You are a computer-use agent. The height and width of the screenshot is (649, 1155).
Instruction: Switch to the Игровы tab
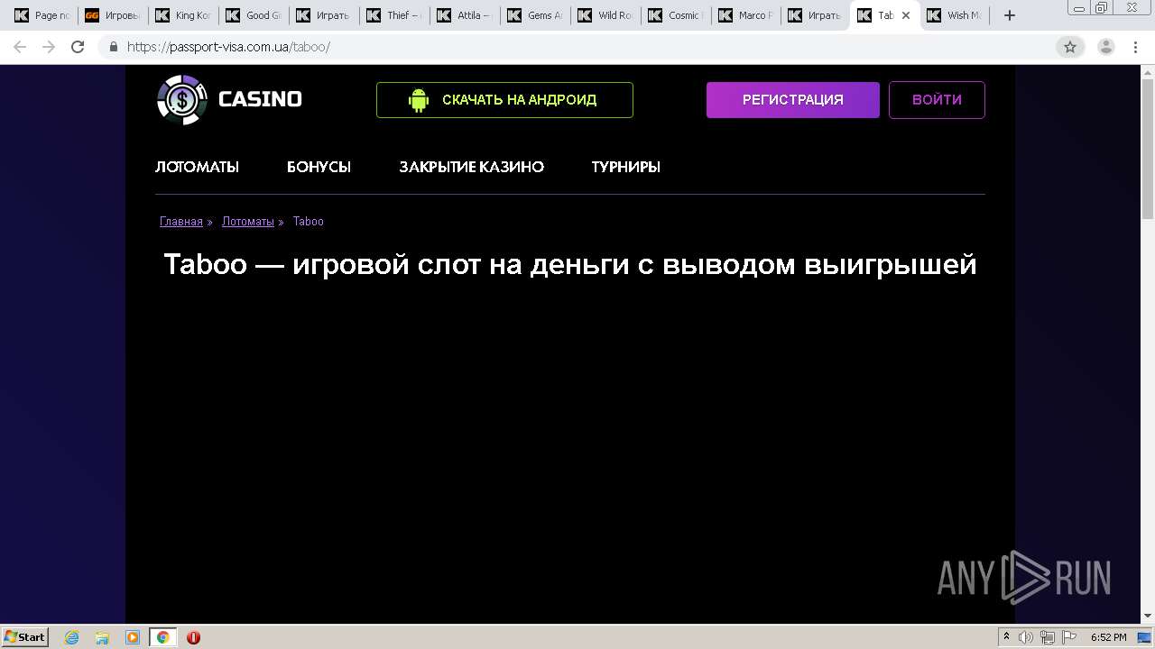[x=113, y=15]
